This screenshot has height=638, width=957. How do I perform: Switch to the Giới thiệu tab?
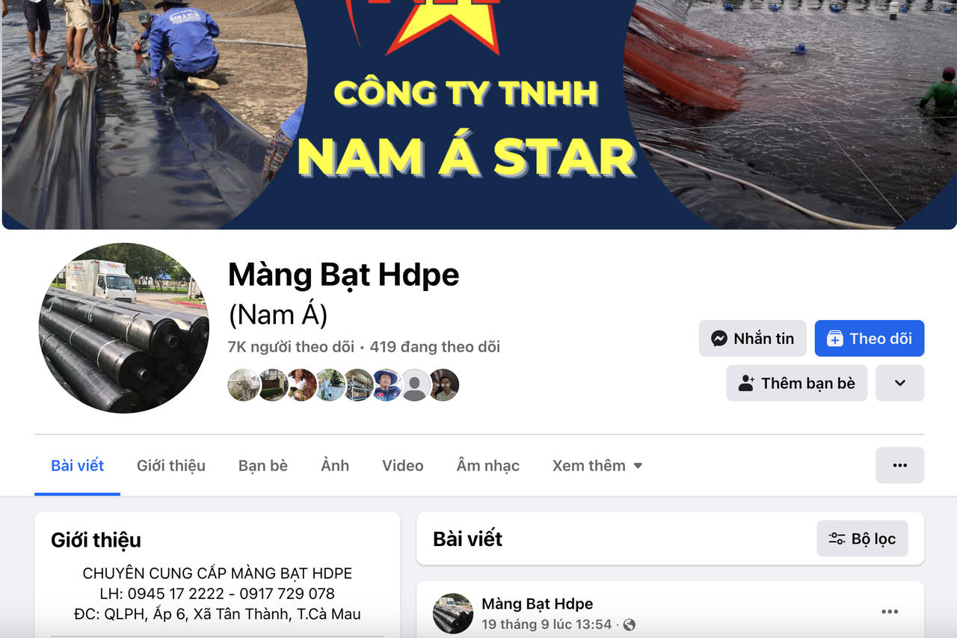coord(171,465)
